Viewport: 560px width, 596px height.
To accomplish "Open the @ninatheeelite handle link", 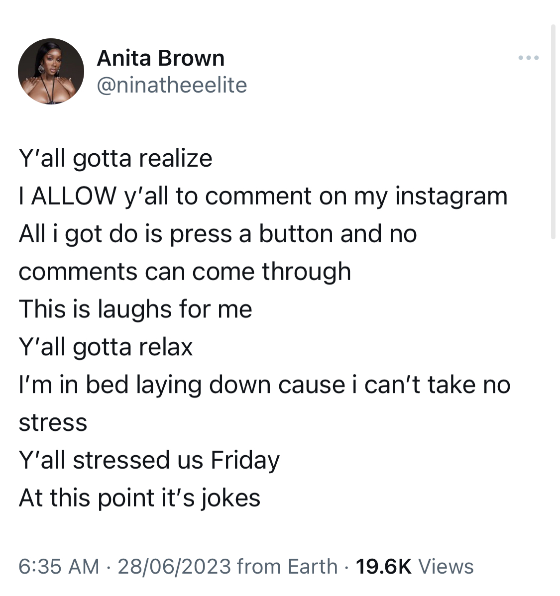I will [172, 85].
